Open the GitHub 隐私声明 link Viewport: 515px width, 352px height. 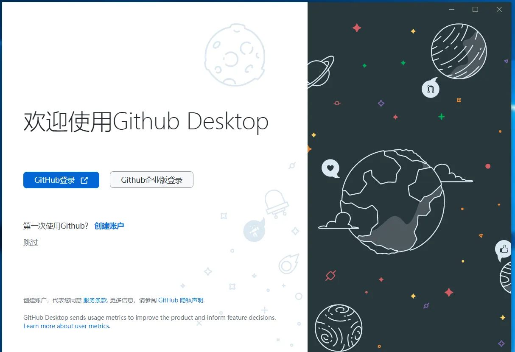pyautogui.click(x=181, y=300)
